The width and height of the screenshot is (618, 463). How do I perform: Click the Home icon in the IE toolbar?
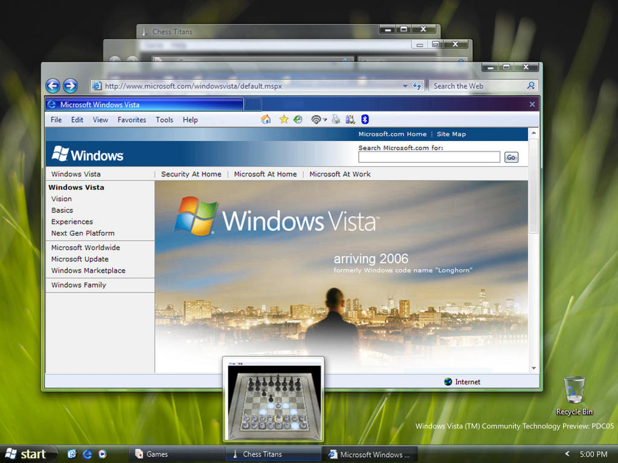coord(266,119)
